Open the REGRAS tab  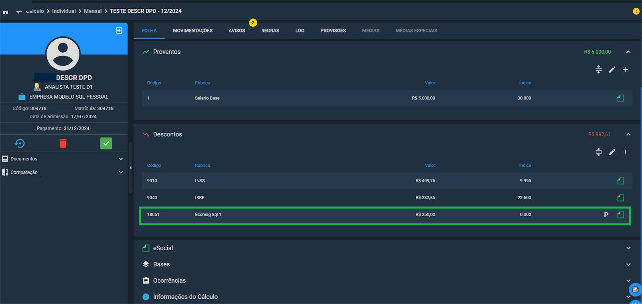click(270, 30)
